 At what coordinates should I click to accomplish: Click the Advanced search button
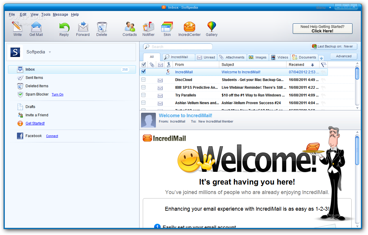click(344, 56)
